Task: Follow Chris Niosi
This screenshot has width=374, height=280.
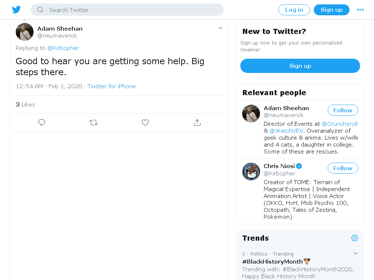Action: coord(343,168)
